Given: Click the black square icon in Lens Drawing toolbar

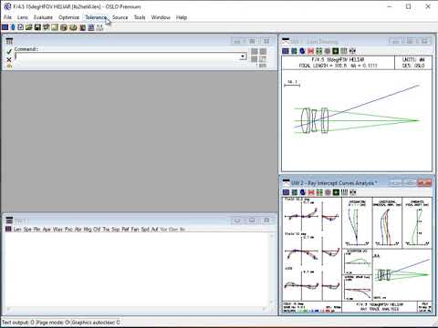Looking at the screenshot, I should click(x=336, y=51).
